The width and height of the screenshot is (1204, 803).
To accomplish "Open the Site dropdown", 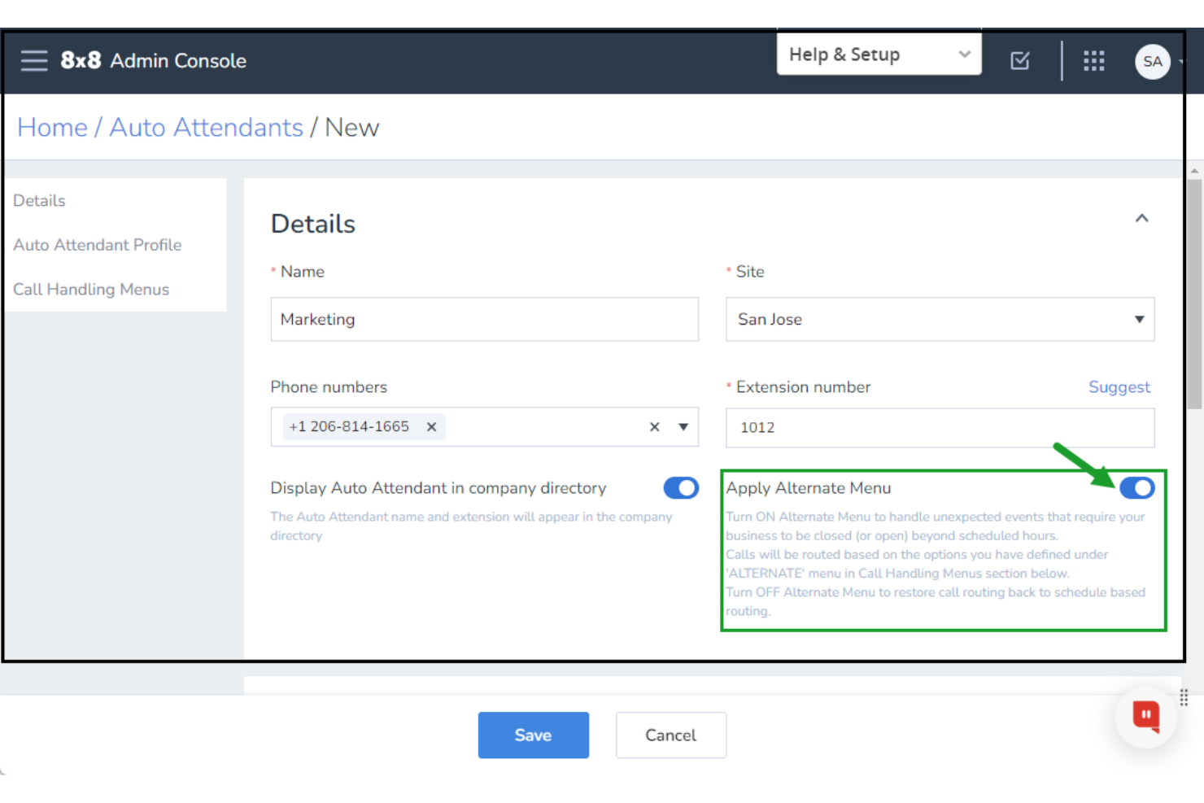I will pos(1138,319).
